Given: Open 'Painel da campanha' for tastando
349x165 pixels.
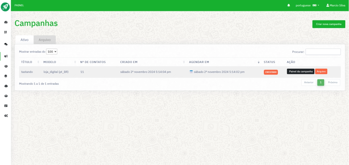Looking at the screenshot, I should [x=301, y=72].
